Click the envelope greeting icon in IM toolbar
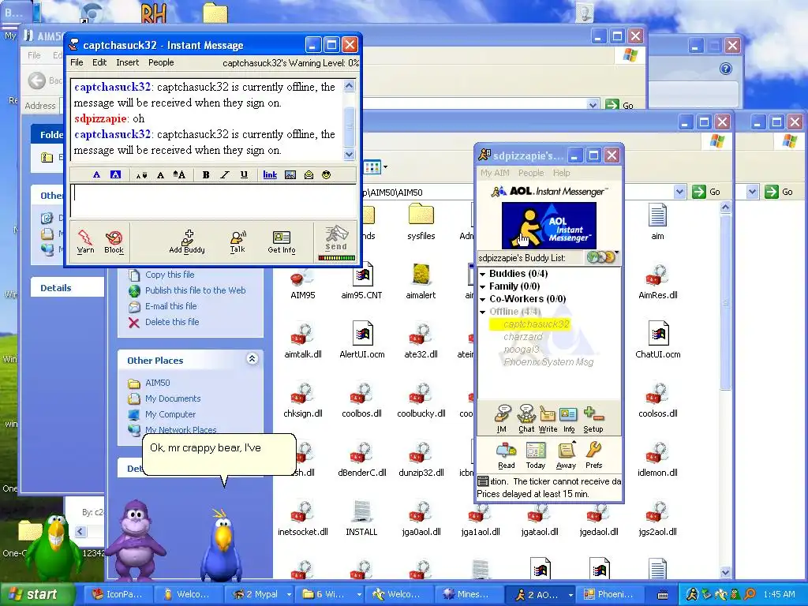 pos(309,174)
